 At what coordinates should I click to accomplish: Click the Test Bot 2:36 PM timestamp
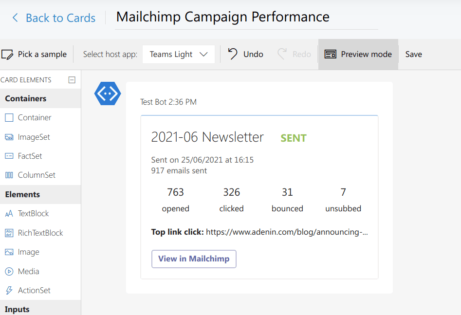tap(168, 102)
